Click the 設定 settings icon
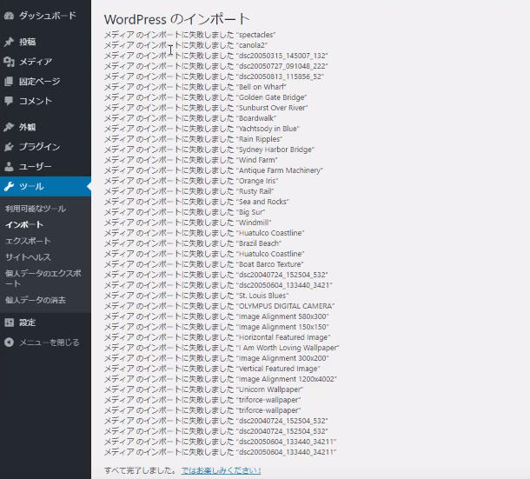Viewport: 530px width, 479px height. coord(9,323)
